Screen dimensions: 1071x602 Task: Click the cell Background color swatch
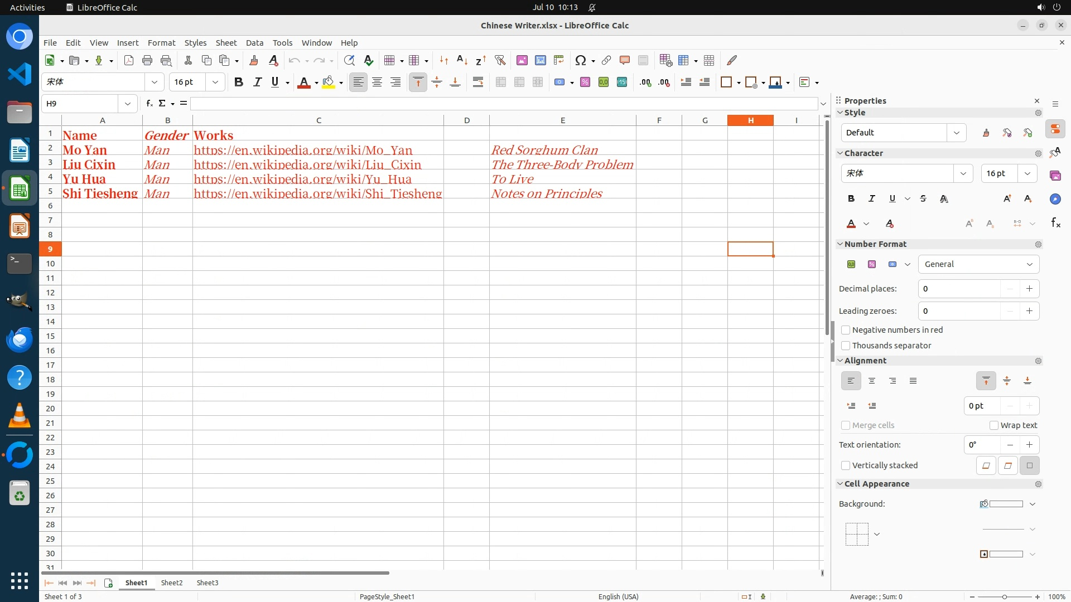pos(1005,504)
